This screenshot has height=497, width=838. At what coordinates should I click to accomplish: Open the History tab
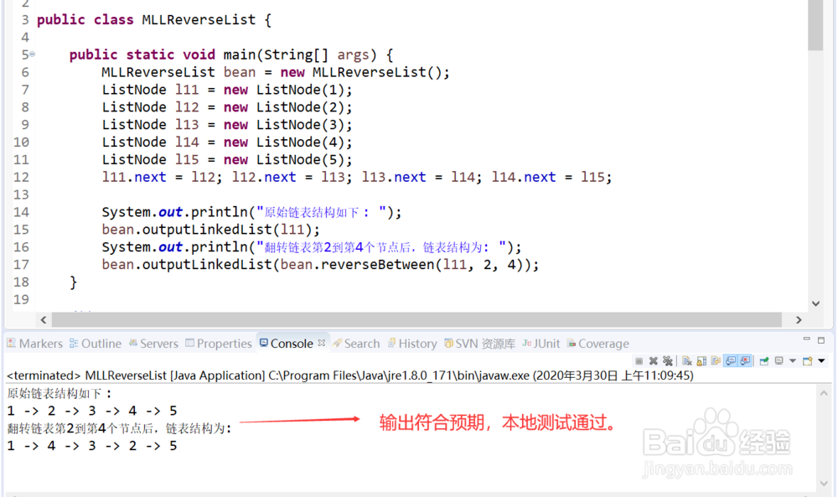(x=412, y=344)
